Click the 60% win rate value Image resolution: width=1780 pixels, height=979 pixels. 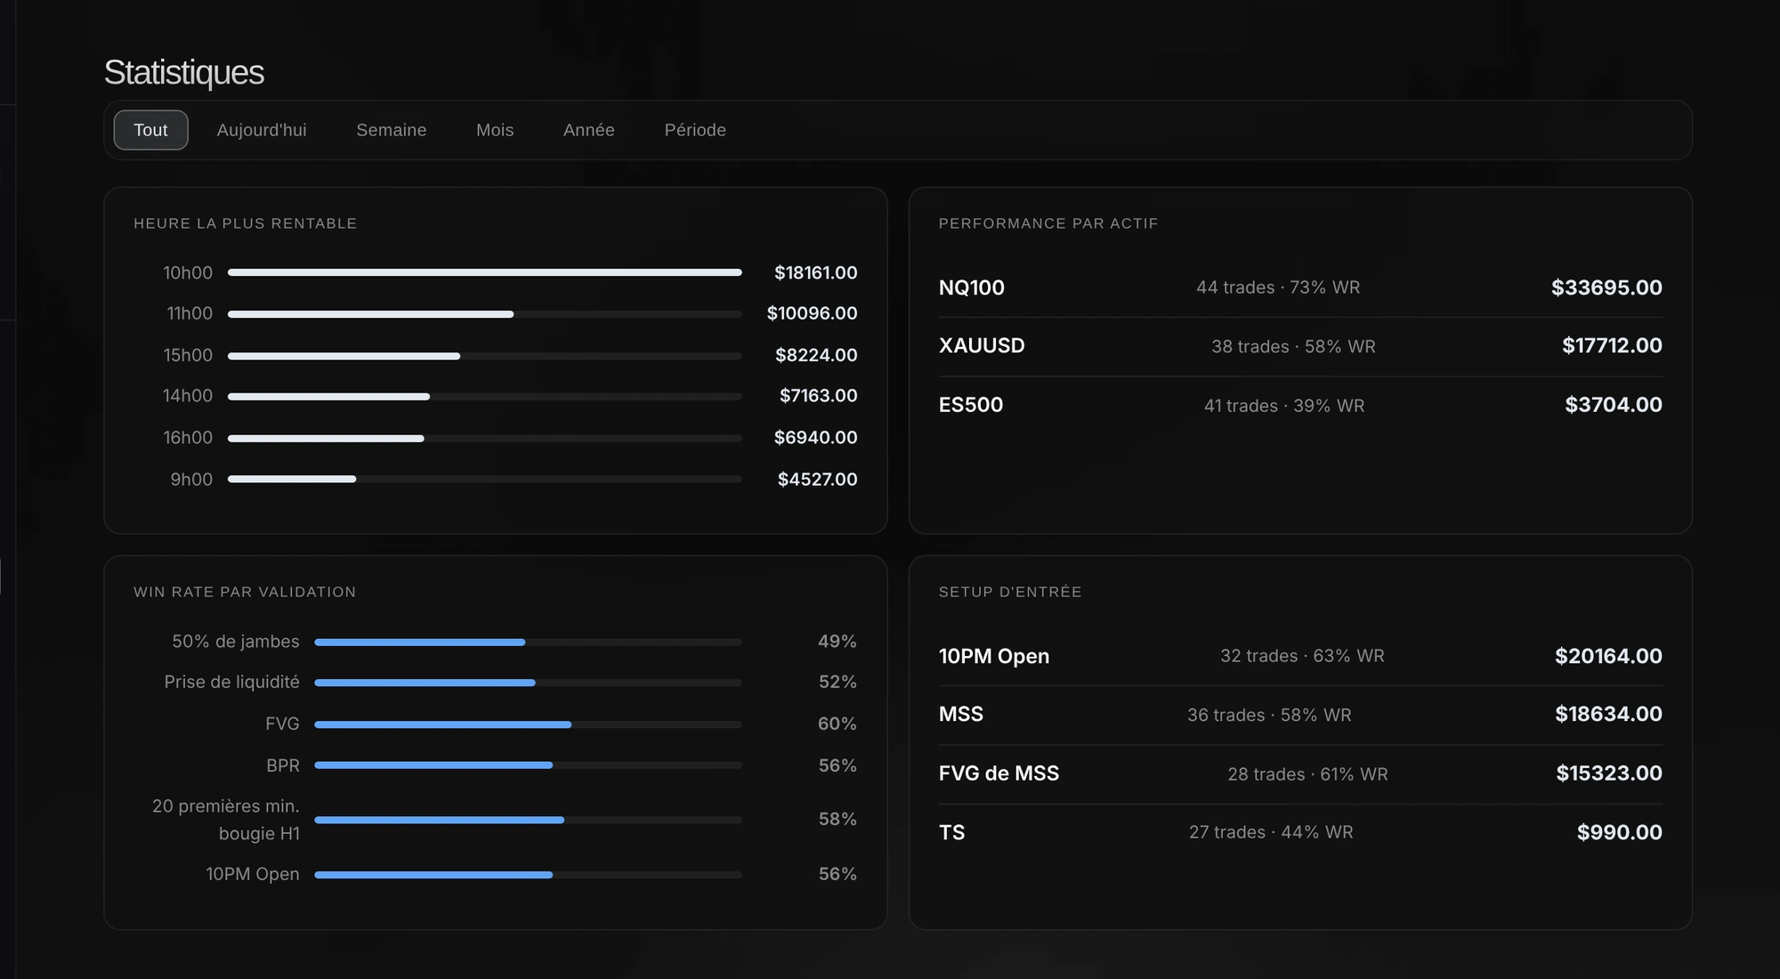point(837,724)
